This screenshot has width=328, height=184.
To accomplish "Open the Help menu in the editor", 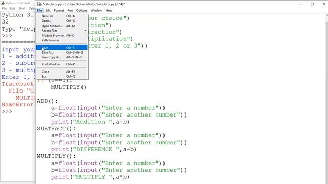I will [109, 10].
